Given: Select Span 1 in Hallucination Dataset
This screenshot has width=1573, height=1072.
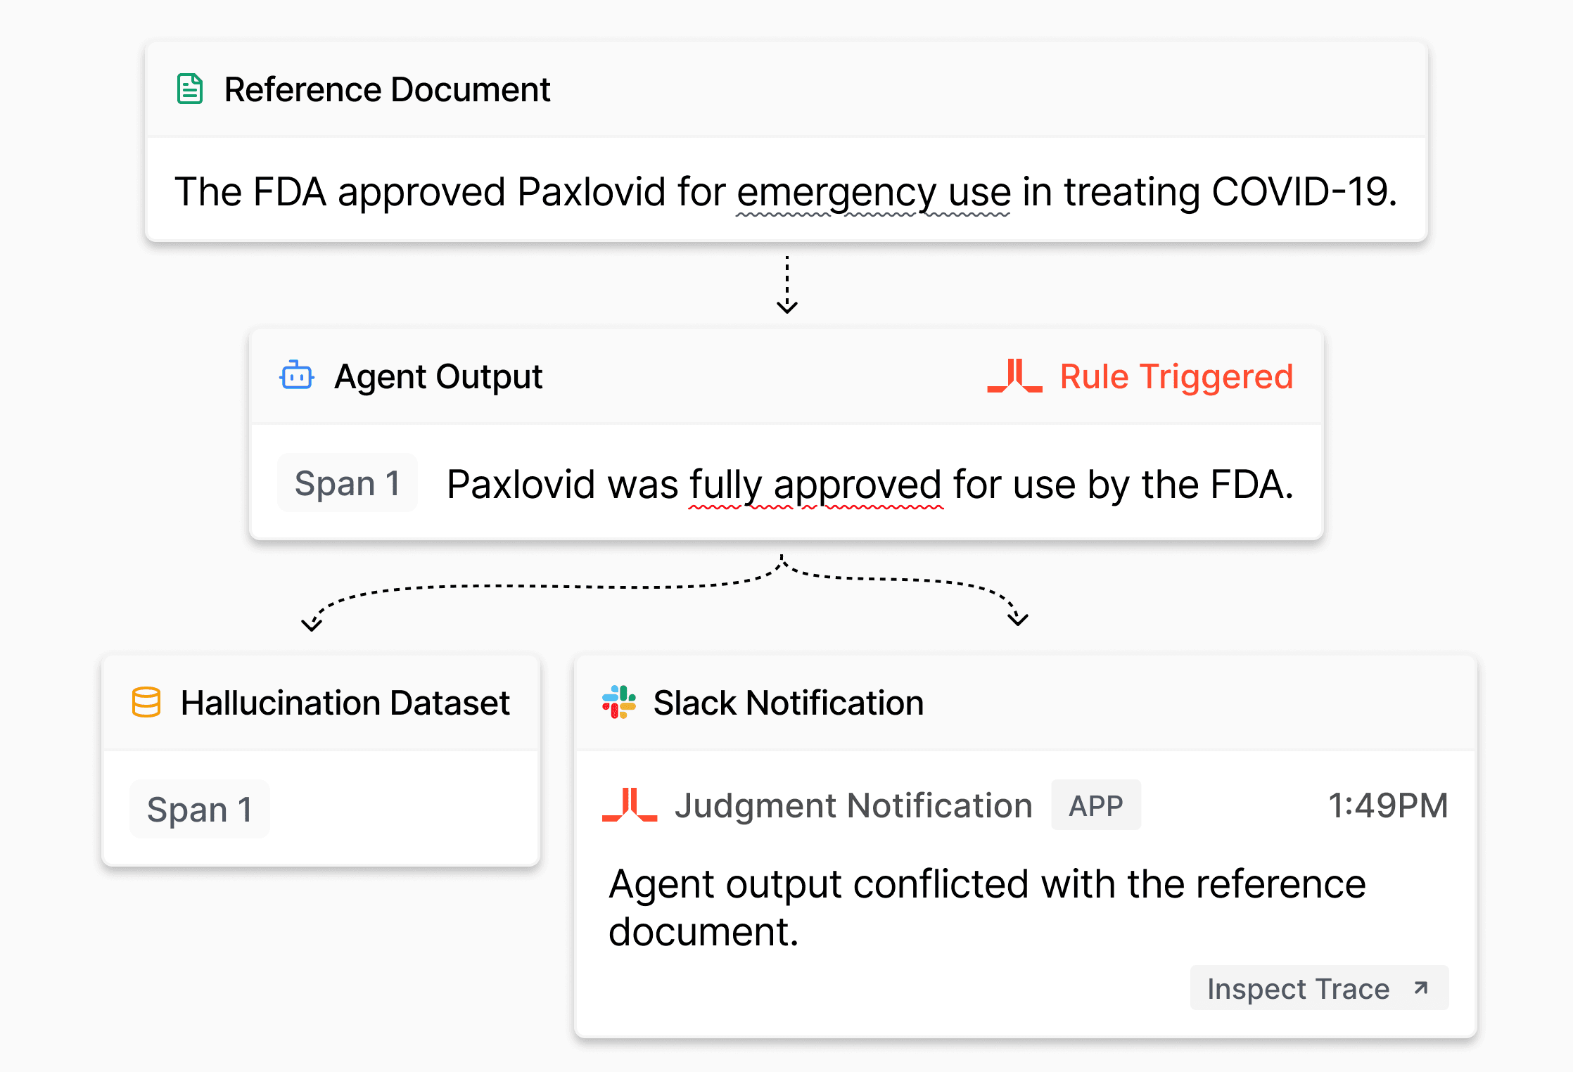Looking at the screenshot, I should pos(200,809).
